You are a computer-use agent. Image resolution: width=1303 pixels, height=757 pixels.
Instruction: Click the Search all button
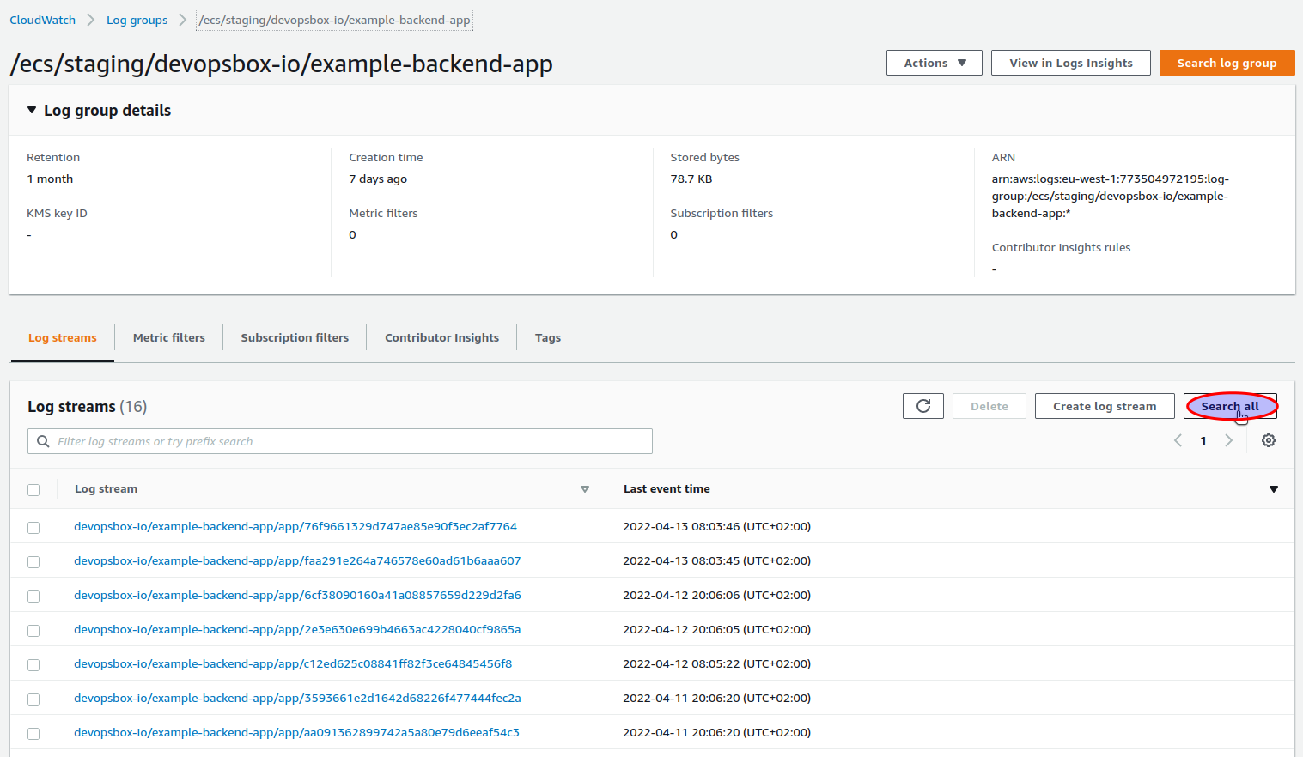tap(1230, 405)
